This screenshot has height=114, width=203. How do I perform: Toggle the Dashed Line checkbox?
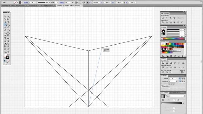tap(162, 86)
